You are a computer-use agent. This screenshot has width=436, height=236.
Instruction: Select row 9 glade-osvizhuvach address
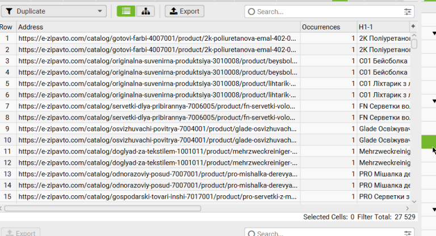(x=157, y=129)
